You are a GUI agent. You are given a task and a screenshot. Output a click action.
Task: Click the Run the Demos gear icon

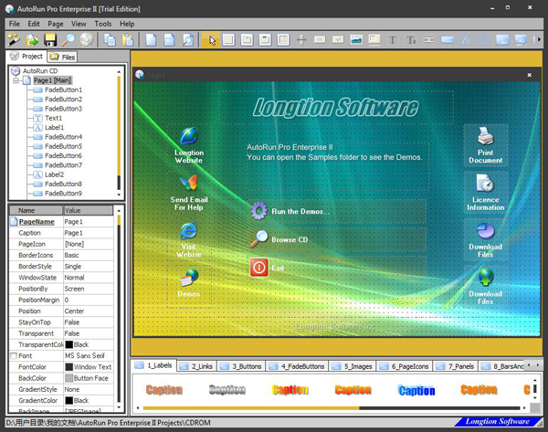pyautogui.click(x=259, y=211)
